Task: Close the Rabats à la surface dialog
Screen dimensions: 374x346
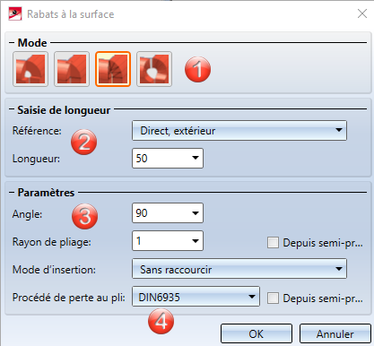Action: pyautogui.click(x=362, y=13)
